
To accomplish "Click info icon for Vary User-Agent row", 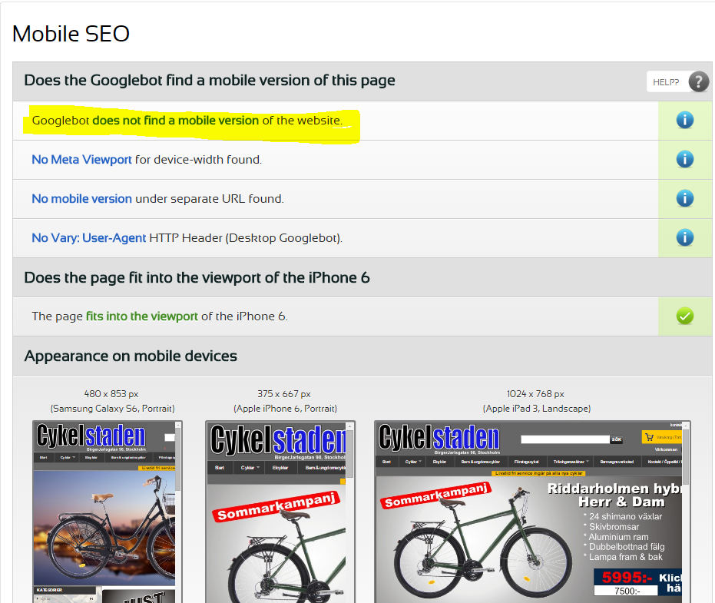I will click(684, 237).
